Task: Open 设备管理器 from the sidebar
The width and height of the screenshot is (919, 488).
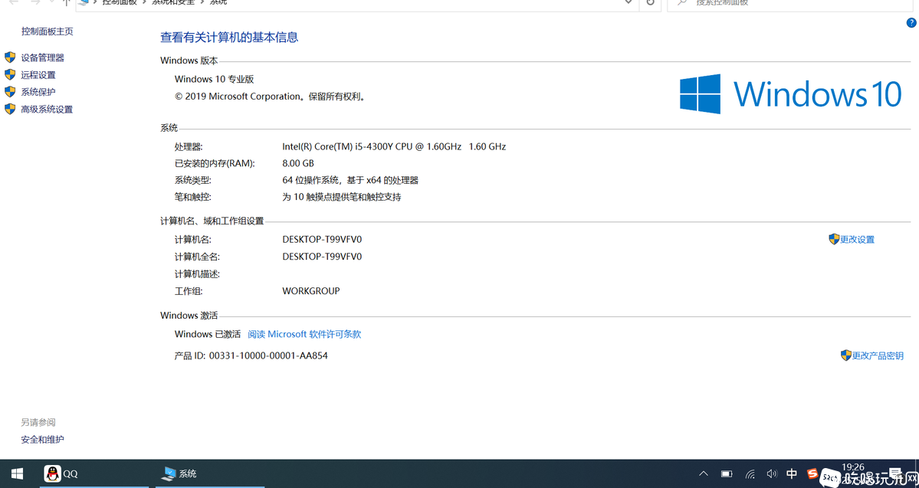Action: coord(42,57)
